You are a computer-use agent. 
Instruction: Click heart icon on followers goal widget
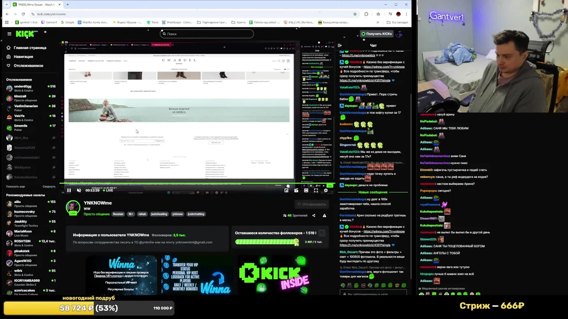[322, 233]
